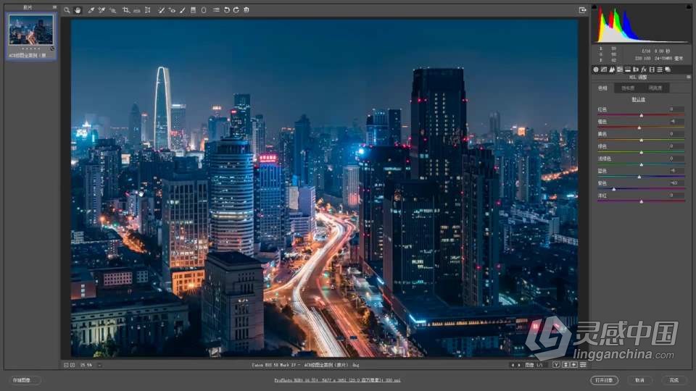Select the filmstrip image thumbnail
The image size is (696, 391).
tap(30, 30)
